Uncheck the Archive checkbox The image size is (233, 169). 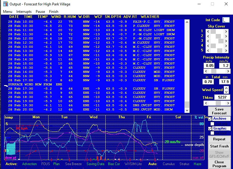coord(210,119)
